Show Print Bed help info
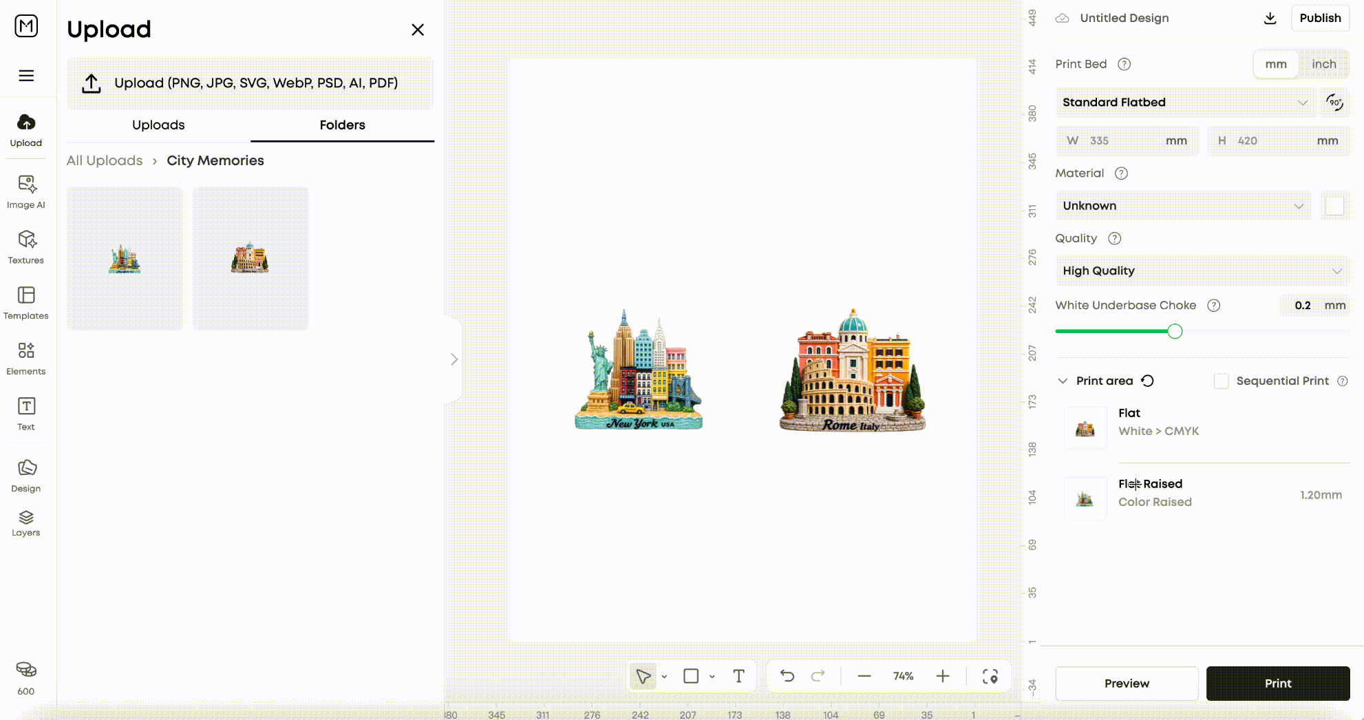Screen dimensions: 1364x720 pyautogui.click(x=1124, y=64)
